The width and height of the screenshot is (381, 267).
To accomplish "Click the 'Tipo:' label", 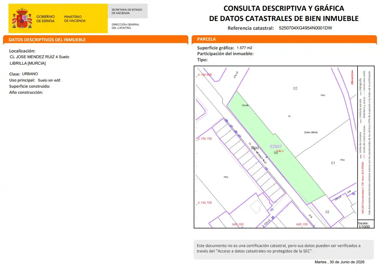I will point(203,60).
